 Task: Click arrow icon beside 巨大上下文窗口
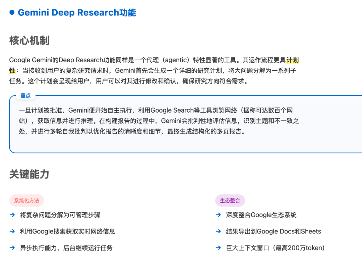[218, 248]
